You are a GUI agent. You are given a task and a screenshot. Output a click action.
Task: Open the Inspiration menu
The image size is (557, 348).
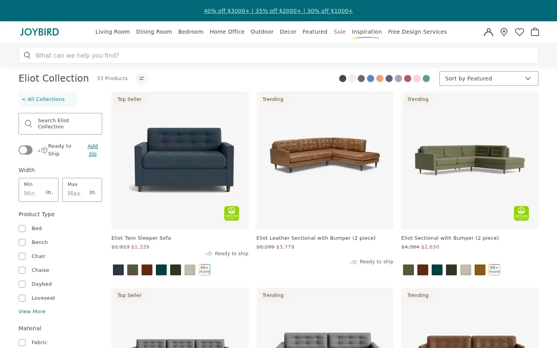(x=367, y=32)
